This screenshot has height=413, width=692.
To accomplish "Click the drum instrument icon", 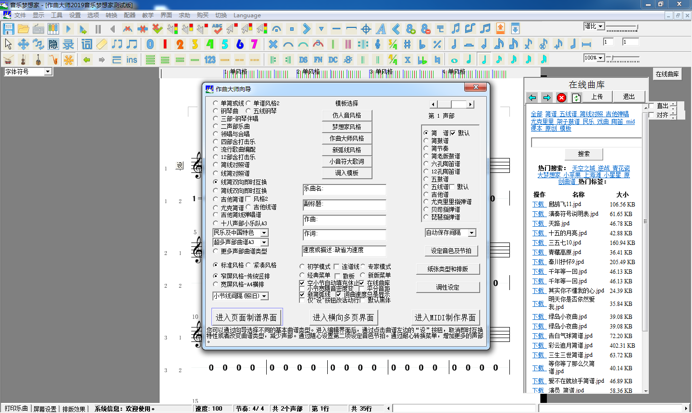I will point(8,60).
